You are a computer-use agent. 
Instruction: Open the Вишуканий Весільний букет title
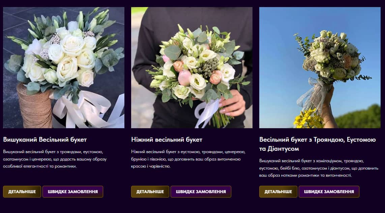[x=45, y=139]
